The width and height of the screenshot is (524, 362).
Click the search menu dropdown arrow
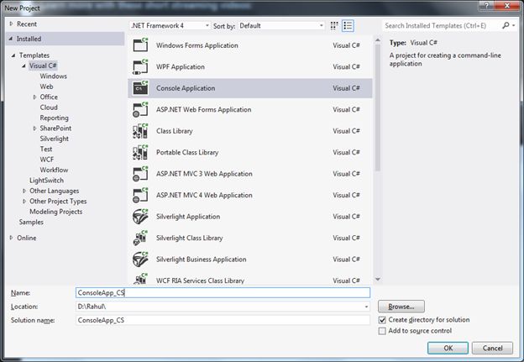coord(514,25)
